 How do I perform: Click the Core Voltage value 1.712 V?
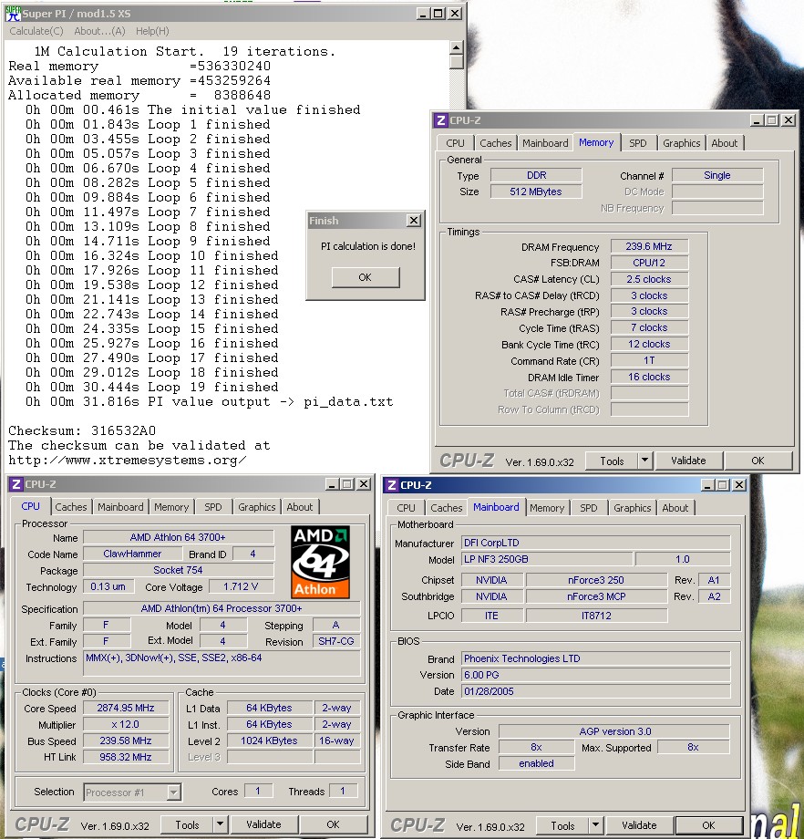[241, 586]
